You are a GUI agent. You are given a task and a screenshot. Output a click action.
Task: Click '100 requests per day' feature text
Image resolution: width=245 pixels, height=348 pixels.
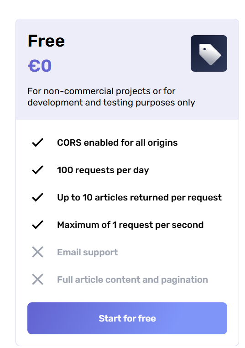click(103, 170)
